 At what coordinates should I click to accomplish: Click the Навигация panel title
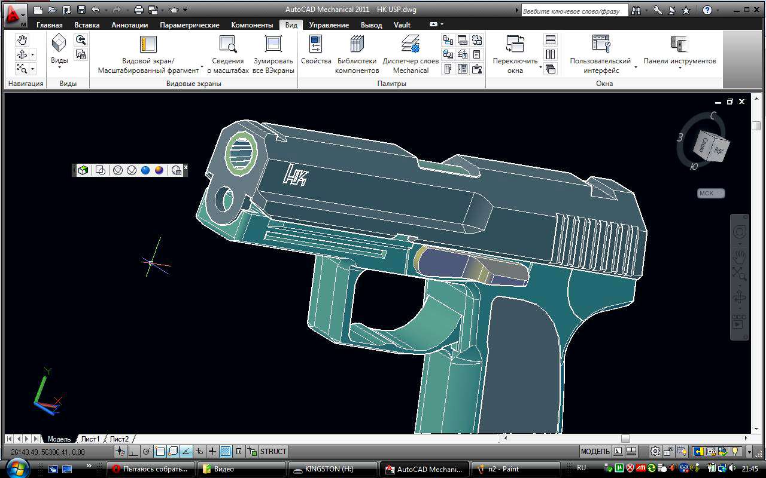pyautogui.click(x=26, y=84)
